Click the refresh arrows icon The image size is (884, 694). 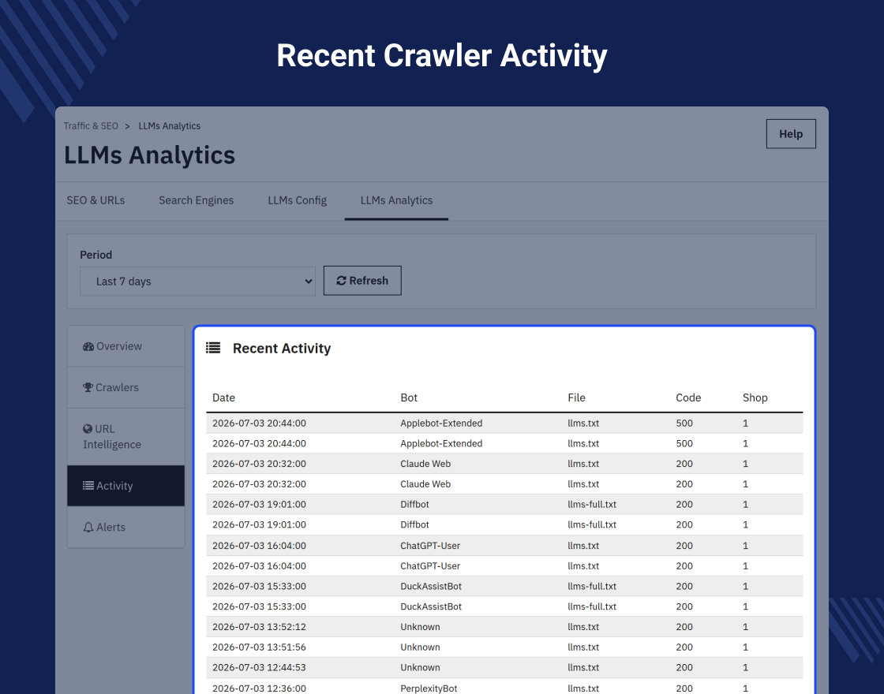[x=341, y=281]
